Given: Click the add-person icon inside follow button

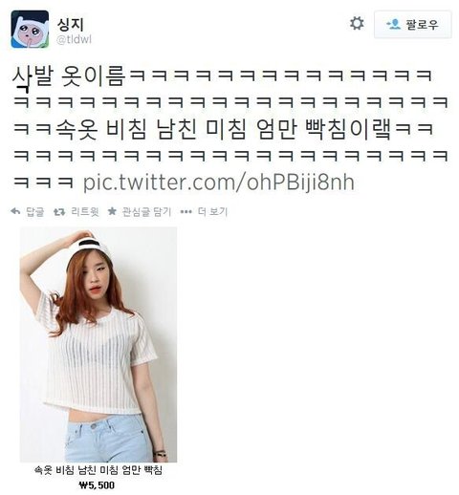Looking at the screenshot, I should click(393, 24).
